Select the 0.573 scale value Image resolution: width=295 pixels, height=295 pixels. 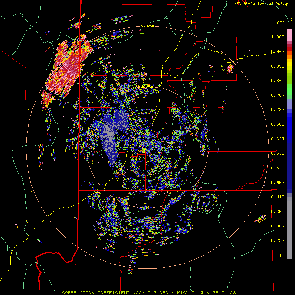coord(278,153)
